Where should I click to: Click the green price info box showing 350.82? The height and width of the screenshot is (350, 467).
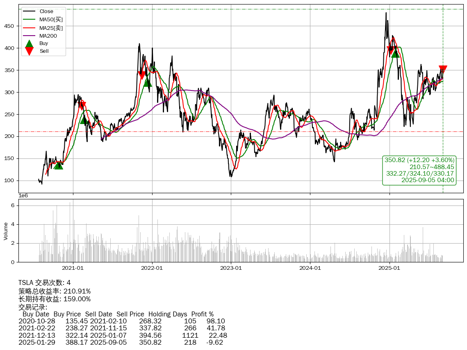(x=419, y=170)
